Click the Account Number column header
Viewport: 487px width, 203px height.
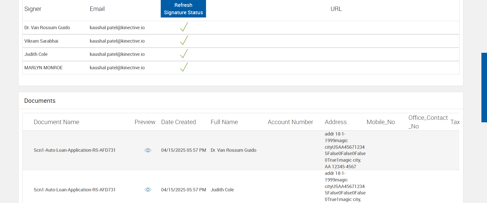click(x=290, y=122)
